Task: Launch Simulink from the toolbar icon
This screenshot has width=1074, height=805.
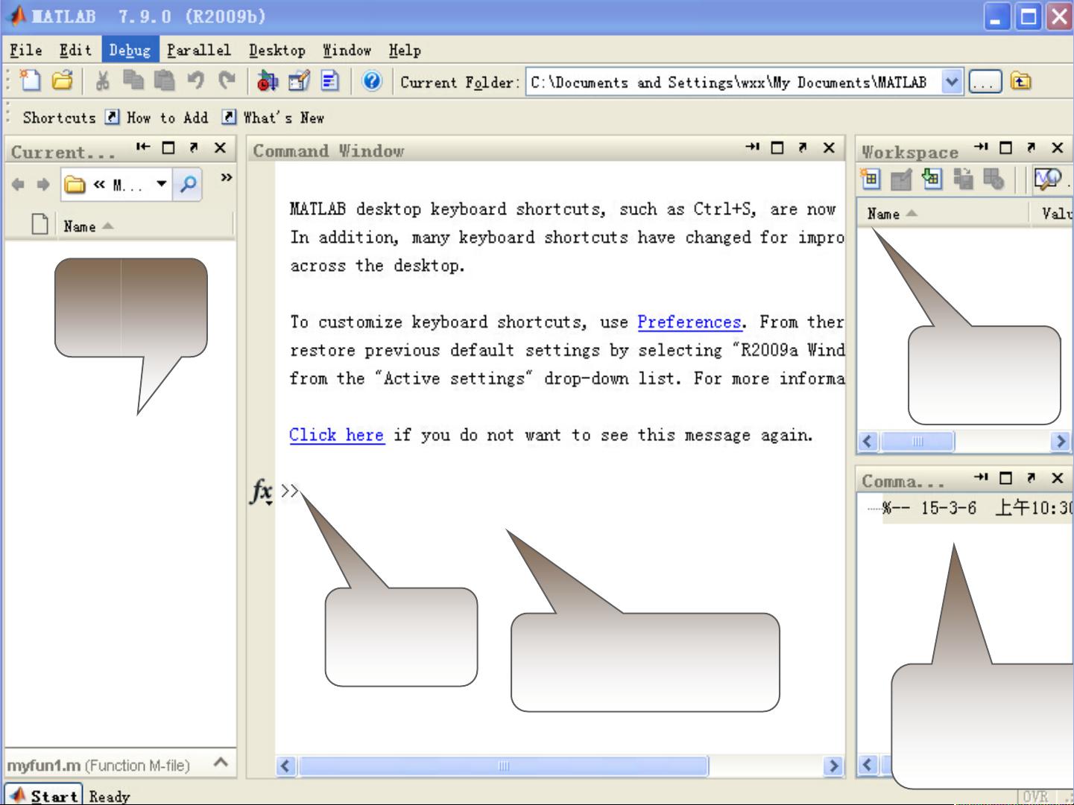Action: click(x=267, y=80)
